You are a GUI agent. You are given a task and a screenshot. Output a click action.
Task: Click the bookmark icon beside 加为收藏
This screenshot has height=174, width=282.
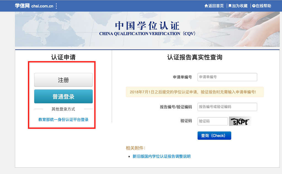(230, 6)
